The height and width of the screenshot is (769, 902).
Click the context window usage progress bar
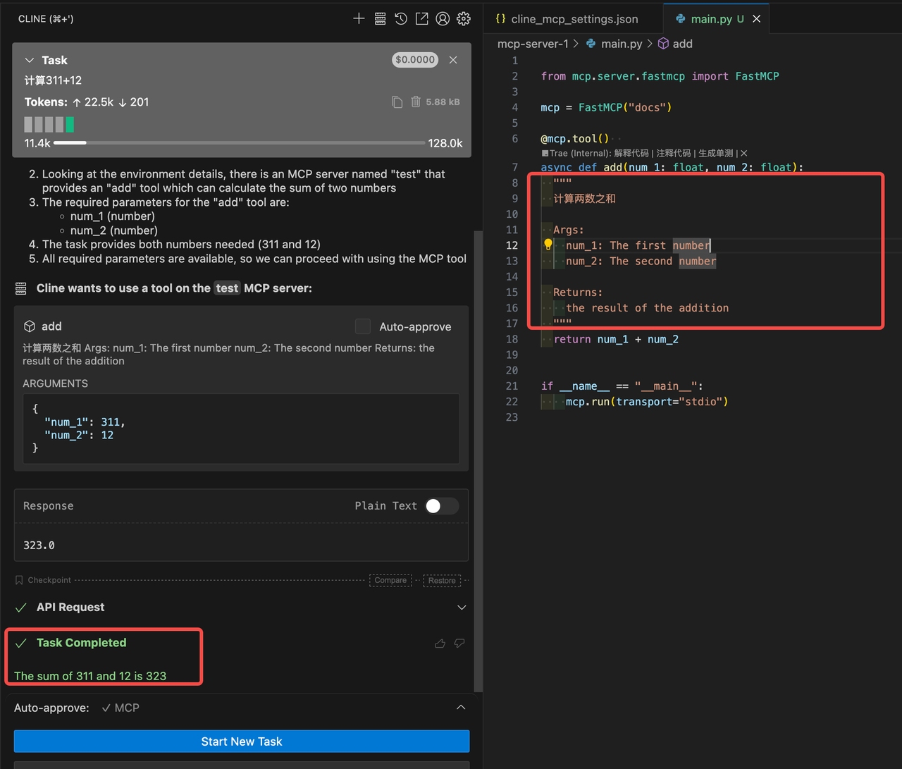(239, 143)
